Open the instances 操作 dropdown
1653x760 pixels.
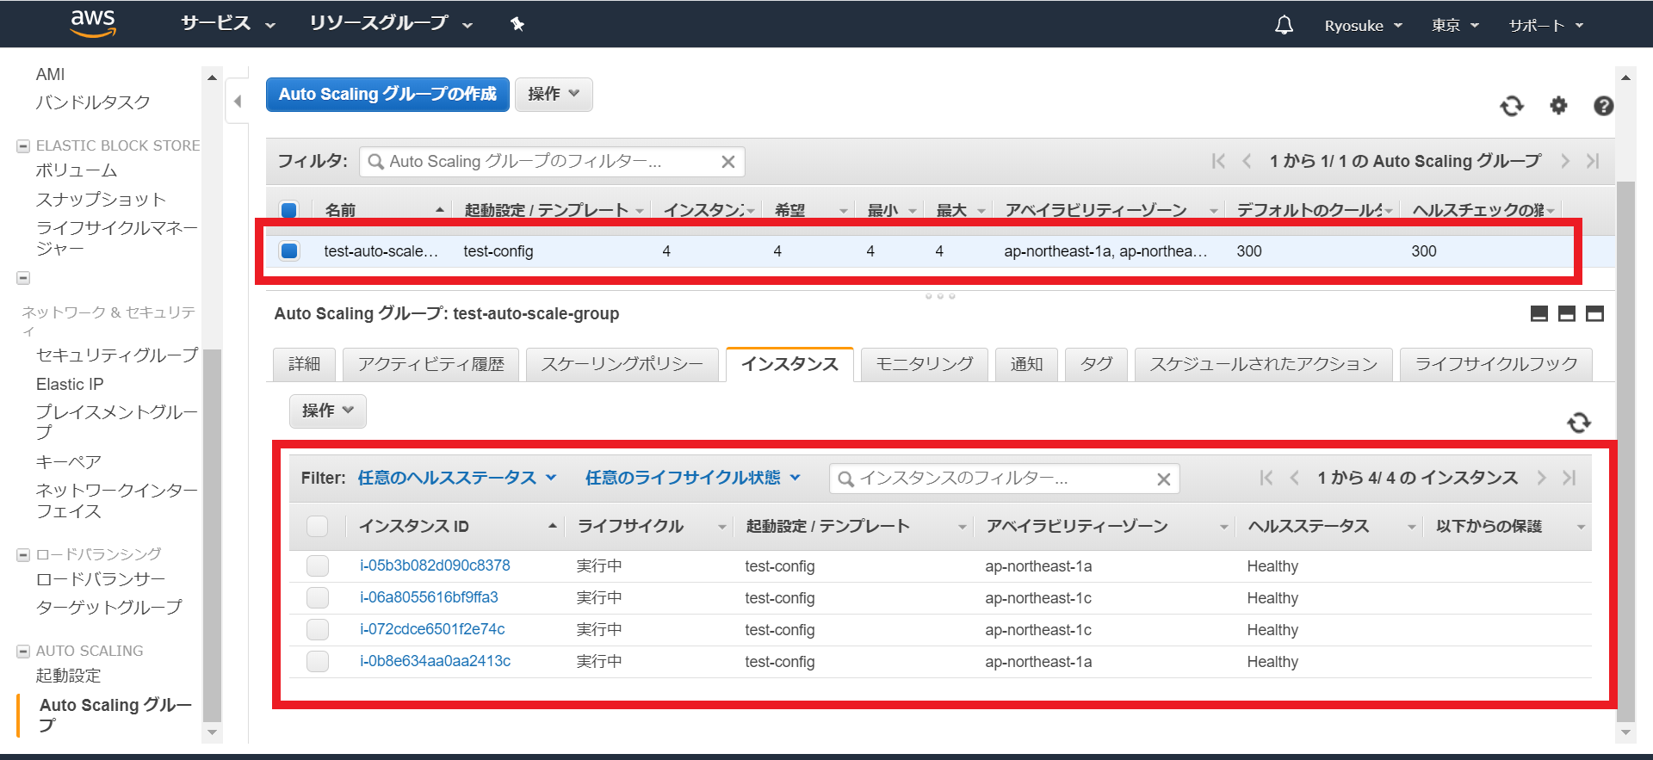328,411
